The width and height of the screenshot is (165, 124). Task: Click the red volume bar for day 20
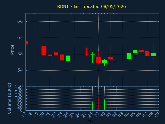(x=44, y=103)
